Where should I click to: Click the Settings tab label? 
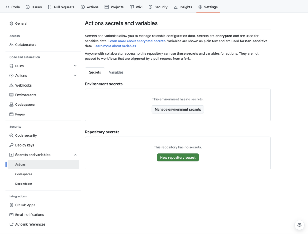point(211,7)
